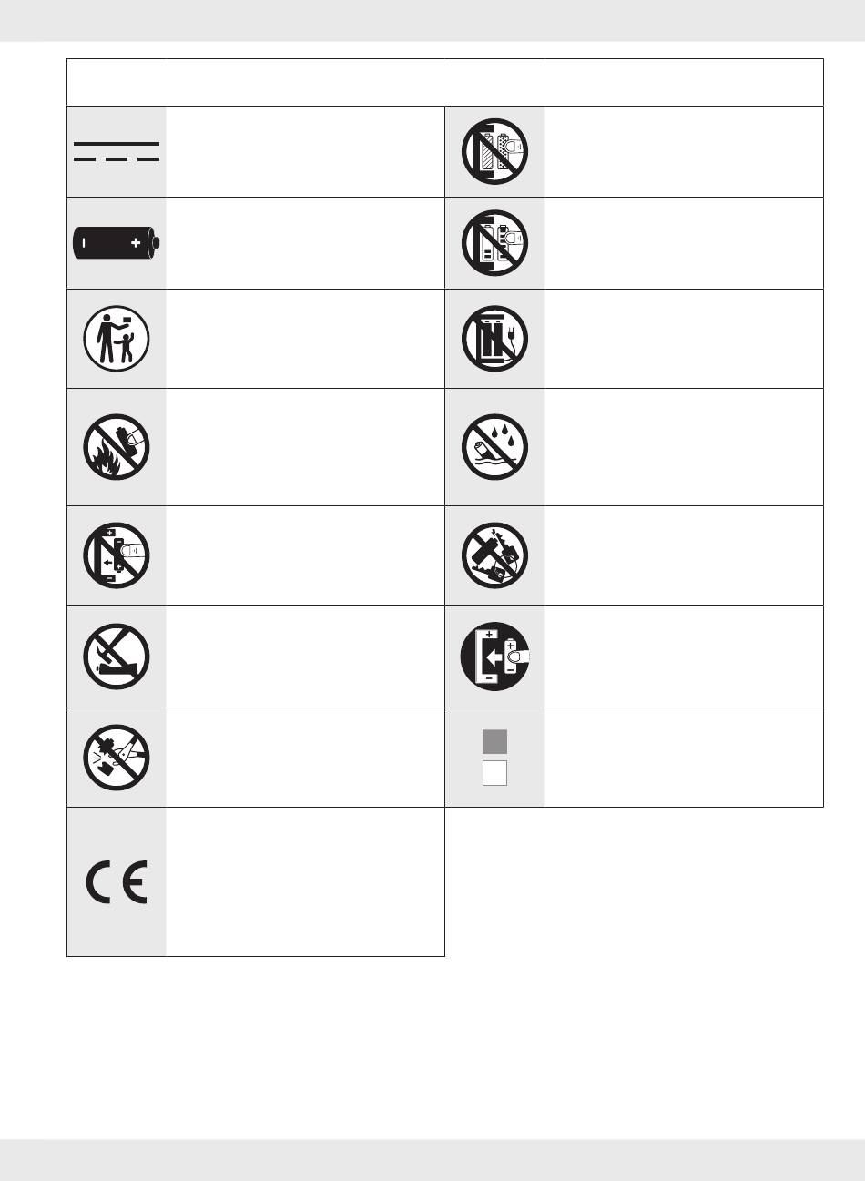
Task: Click the blank description cell beside CE mark
Action: point(305,881)
